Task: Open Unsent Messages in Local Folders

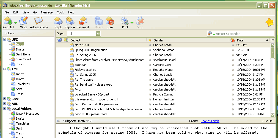Action: point(27,114)
